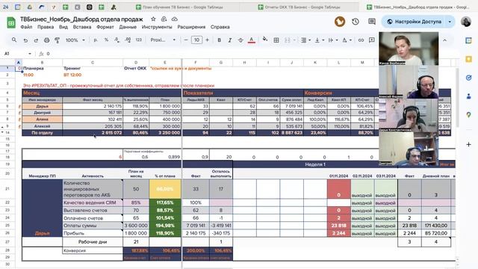Toggle italic formatting
Screen dimensions: 478x269
tap(230, 40)
